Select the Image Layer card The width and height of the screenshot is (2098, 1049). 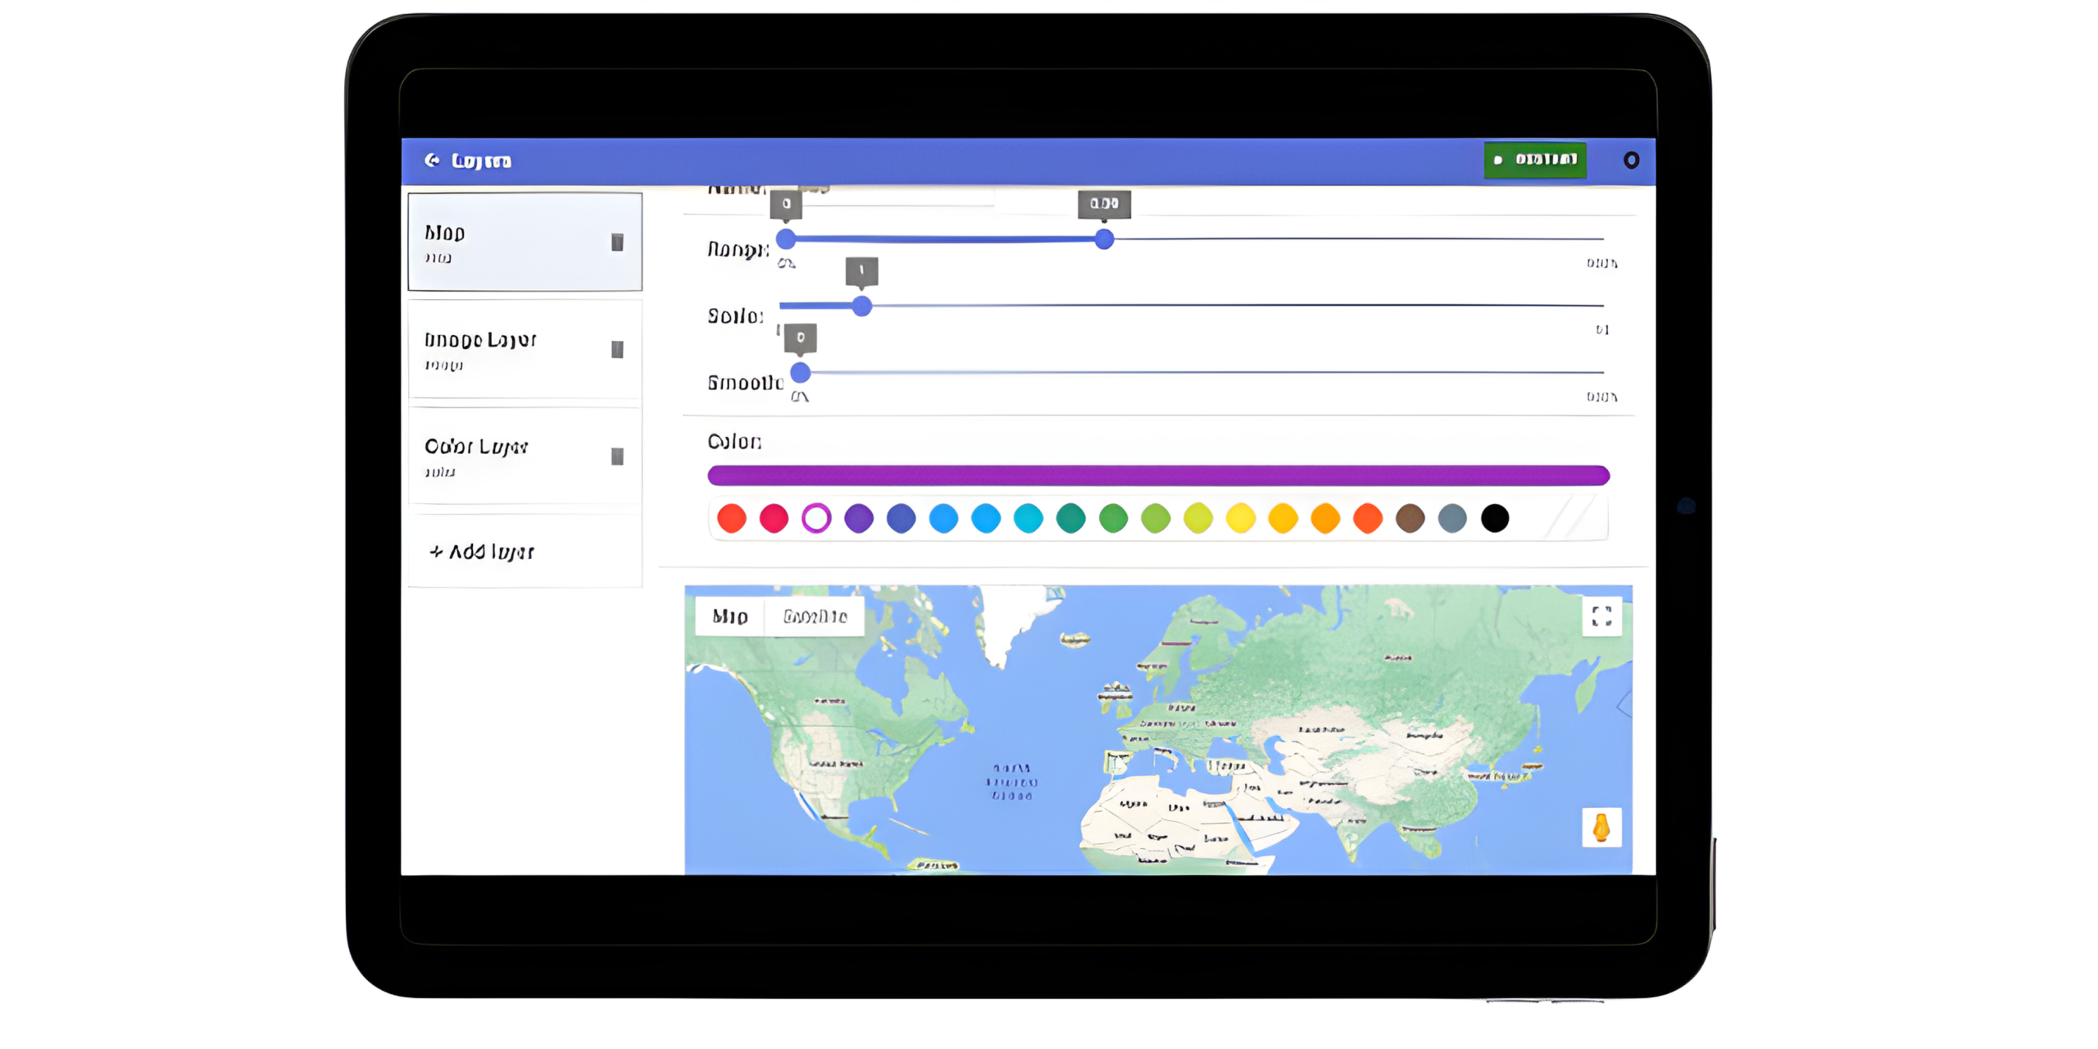tap(524, 350)
